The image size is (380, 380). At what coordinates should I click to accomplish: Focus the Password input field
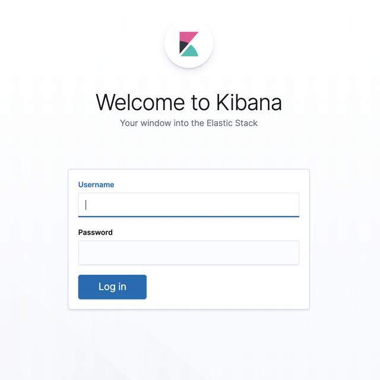pyautogui.click(x=189, y=253)
